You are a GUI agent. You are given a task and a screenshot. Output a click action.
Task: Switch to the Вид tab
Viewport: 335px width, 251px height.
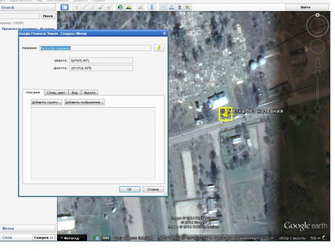[75, 93]
